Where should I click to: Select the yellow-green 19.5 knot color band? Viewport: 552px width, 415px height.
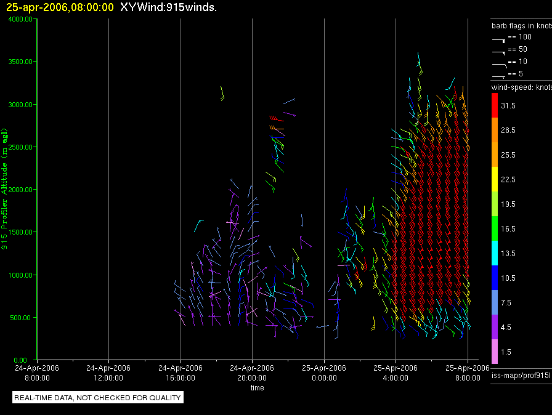(x=495, y=204)
